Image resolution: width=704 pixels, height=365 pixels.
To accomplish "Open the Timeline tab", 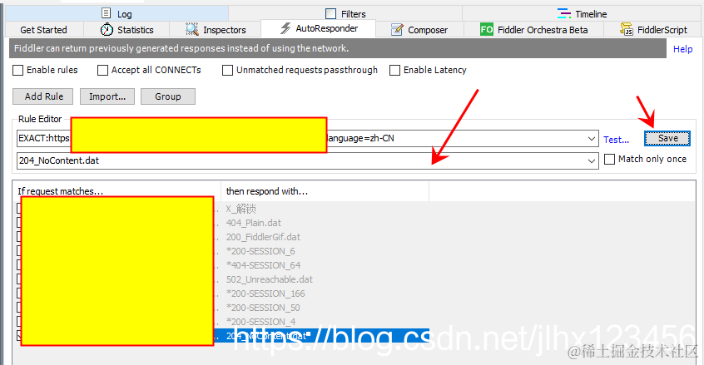I will [582, 13].
